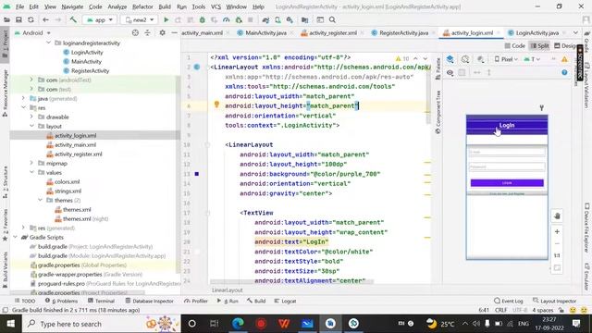Open the Logcat tool window
592x333 pixels.
[285, 301]
